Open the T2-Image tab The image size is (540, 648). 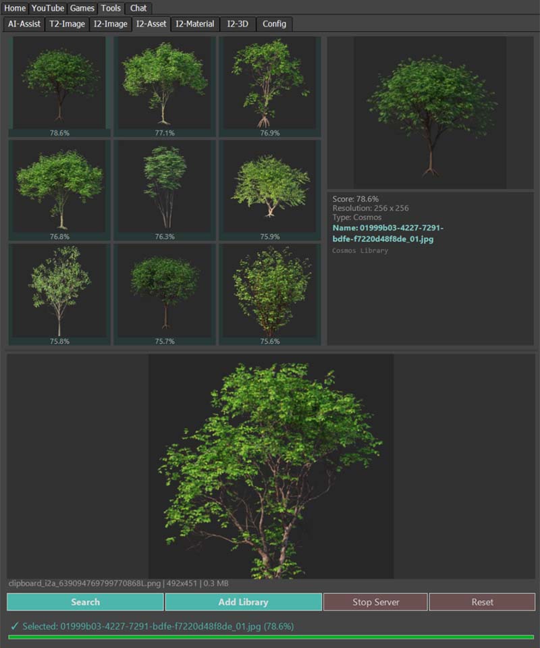point(65,24)
